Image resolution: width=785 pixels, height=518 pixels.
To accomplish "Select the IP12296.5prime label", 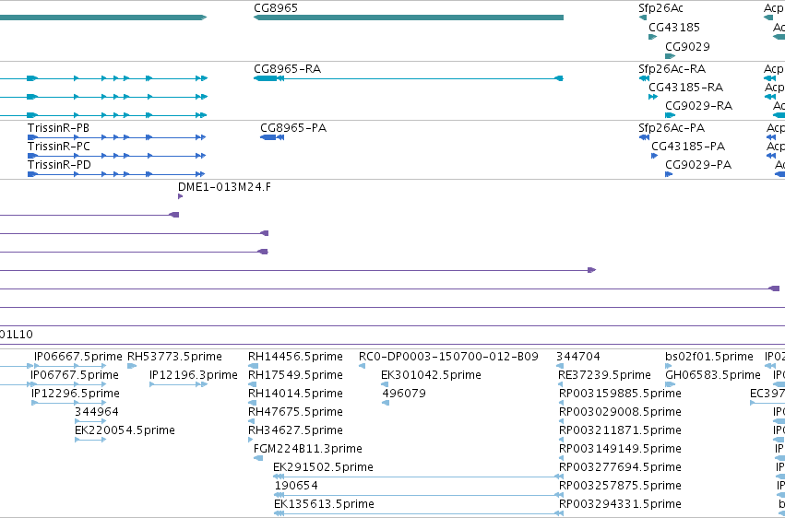I will pyautogui.click(x=75, y=394).
